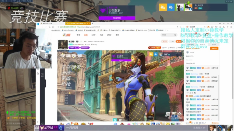Click the blue emblem next to 一只炖鸡
Viewport: 234px width, 131px height.
[x=61, y=128]
